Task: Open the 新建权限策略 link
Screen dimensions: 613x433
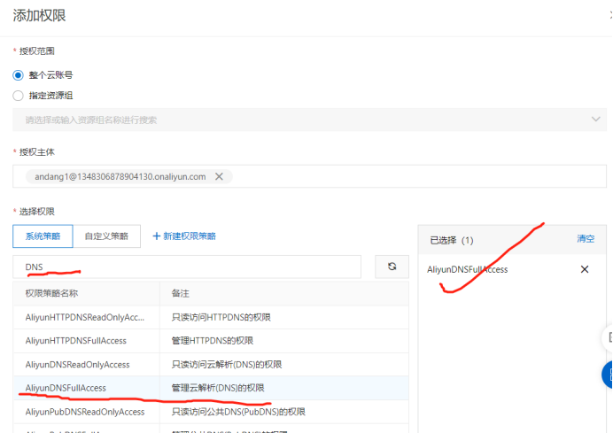Action: tap(190, 236)
